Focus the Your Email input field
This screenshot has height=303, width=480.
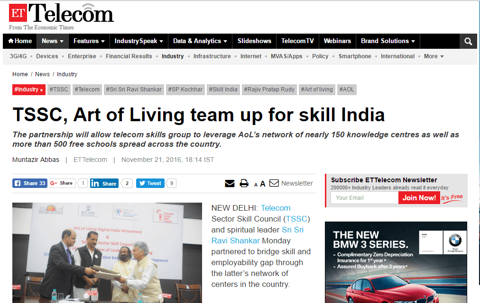[x=365, y=198]
